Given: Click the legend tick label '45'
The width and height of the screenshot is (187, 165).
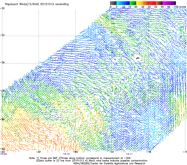Looking at the screenshot, I should point(169,7).
